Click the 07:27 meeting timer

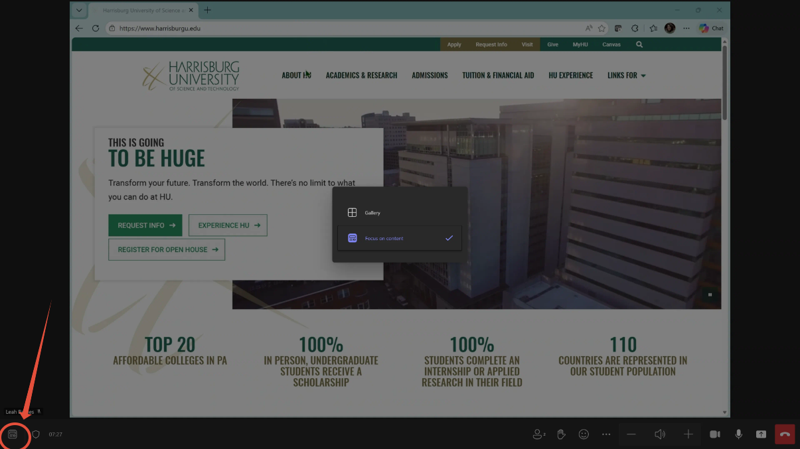tap(56, 434)
